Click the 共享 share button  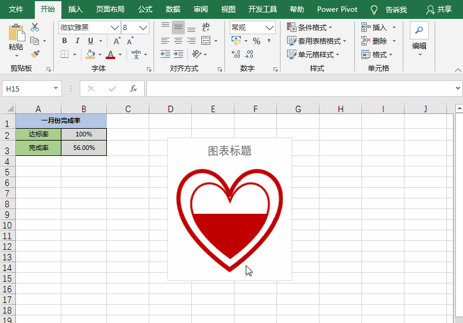(439, 9)
